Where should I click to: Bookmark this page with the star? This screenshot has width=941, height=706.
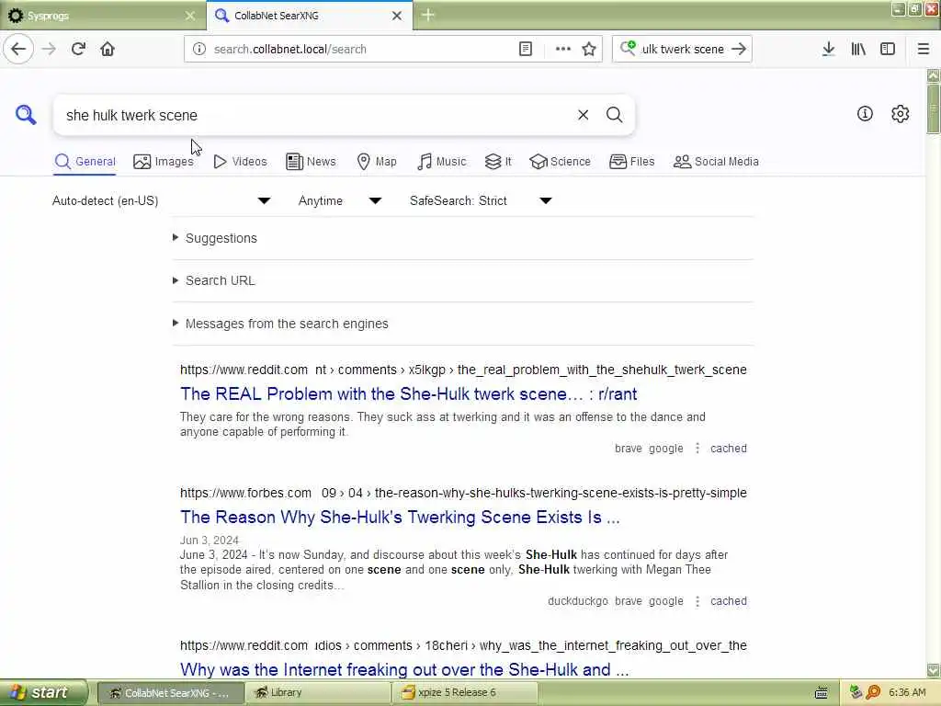click(589, 49)
